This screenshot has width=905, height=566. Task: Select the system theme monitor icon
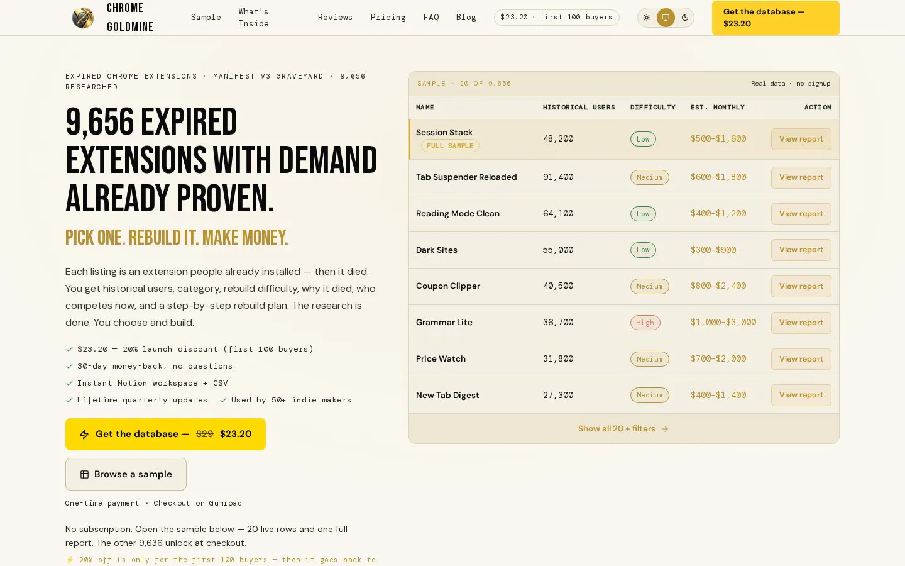coord(666,18)
